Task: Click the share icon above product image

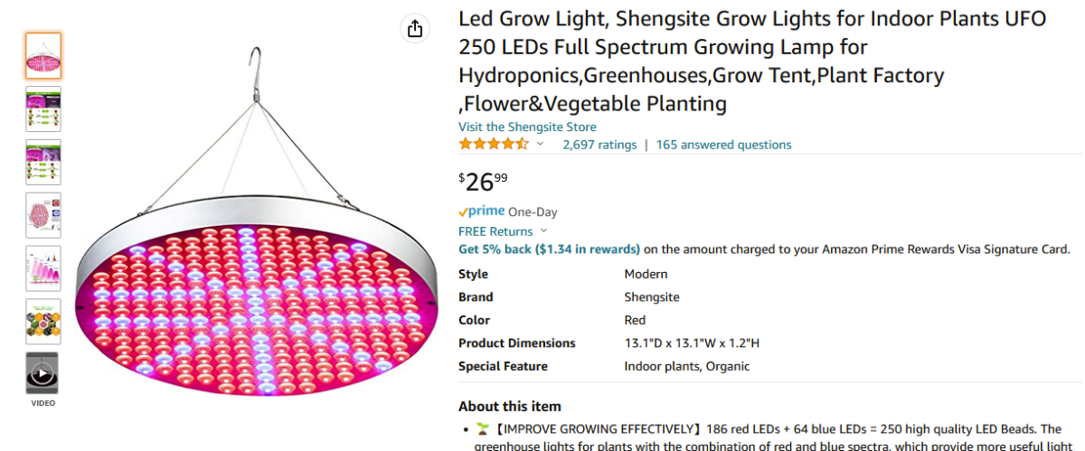Action: 415,29
